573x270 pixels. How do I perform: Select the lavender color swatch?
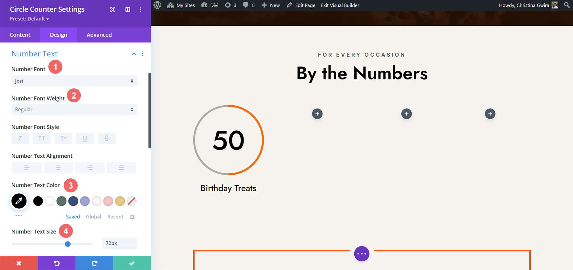click(x=85, y=201)
